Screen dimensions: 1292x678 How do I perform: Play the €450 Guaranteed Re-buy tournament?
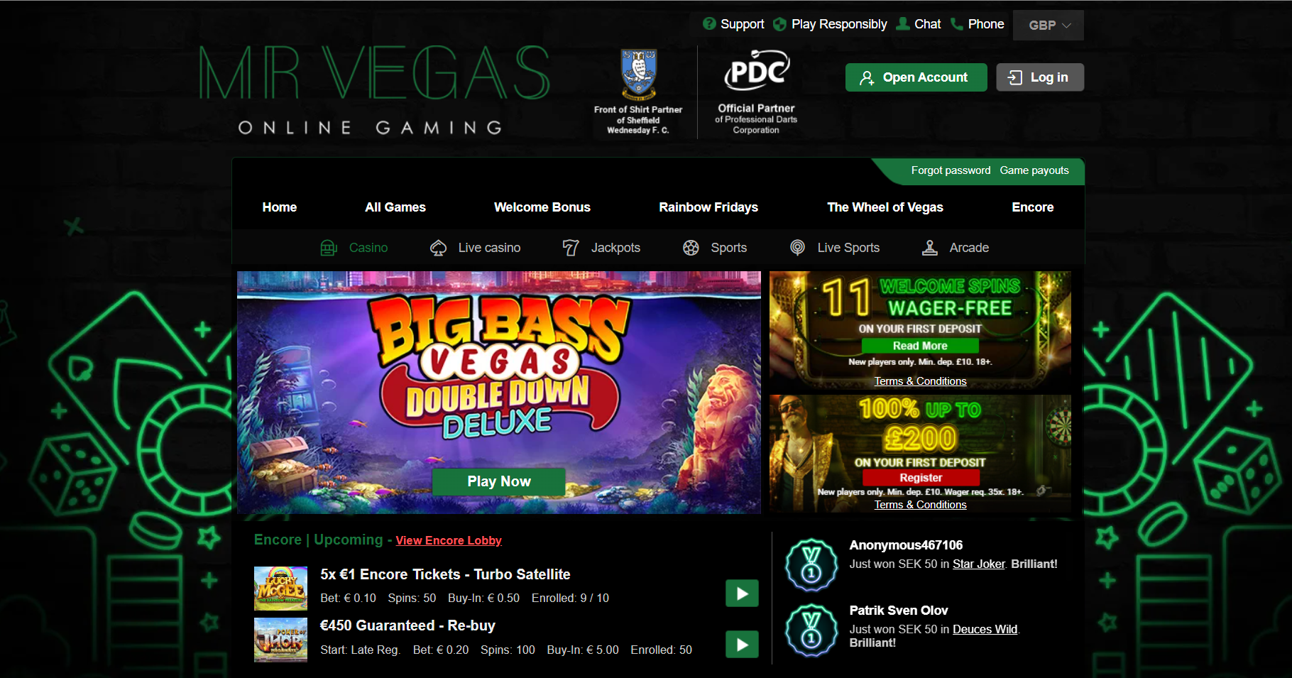742,645
